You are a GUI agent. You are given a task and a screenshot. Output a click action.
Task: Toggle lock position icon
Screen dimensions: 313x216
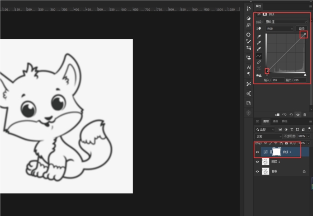coord(275,143)
